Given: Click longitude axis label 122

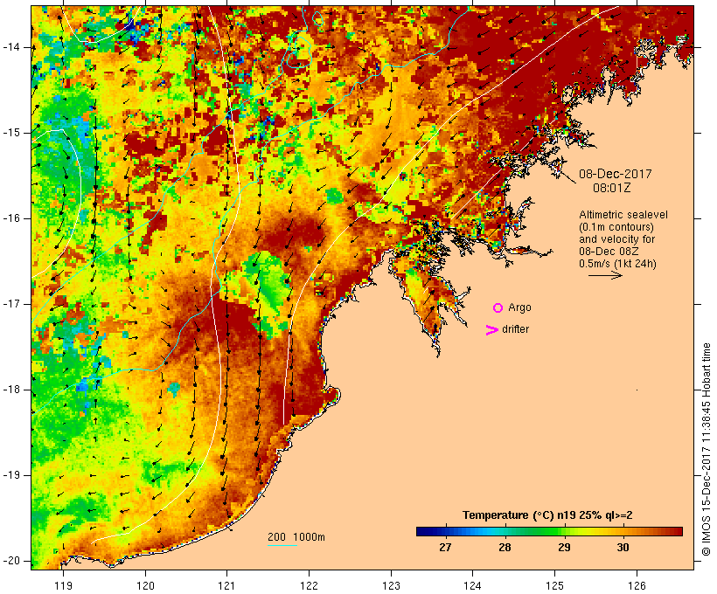Looking at the screenshot, I should 310,586.
